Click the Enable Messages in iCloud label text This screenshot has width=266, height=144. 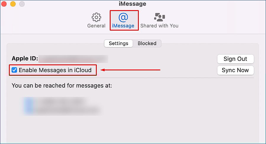pyautogui.click(x=55, y=70)
